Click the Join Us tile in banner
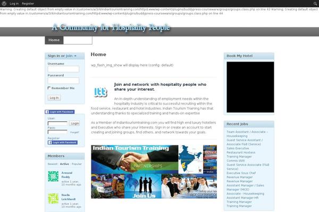Image resolution: width=319 pixels, height=212 pixels. click(x=143, y=186)
